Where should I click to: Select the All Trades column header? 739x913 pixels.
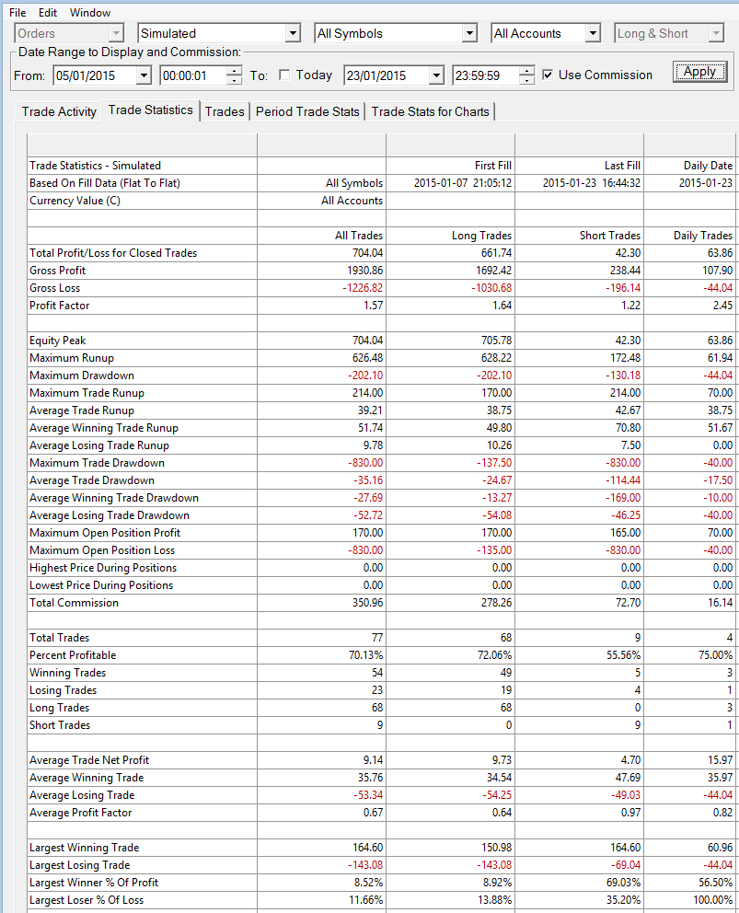pos(359,236)
